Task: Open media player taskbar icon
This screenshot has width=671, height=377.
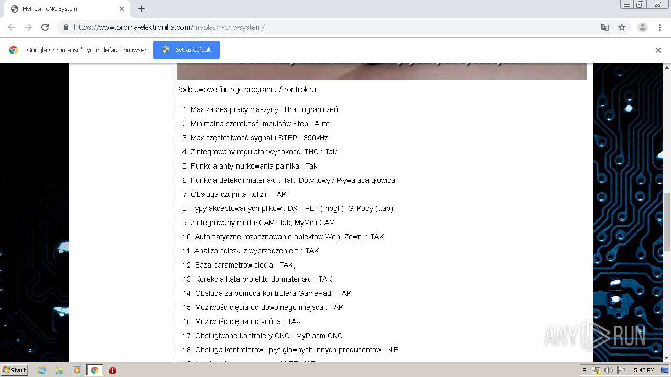Action: tap(77, 370)
